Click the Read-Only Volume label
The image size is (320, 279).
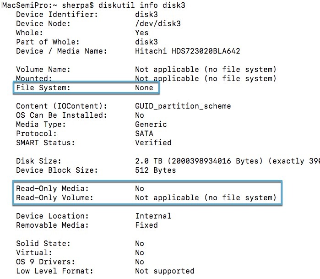[55, 197]
